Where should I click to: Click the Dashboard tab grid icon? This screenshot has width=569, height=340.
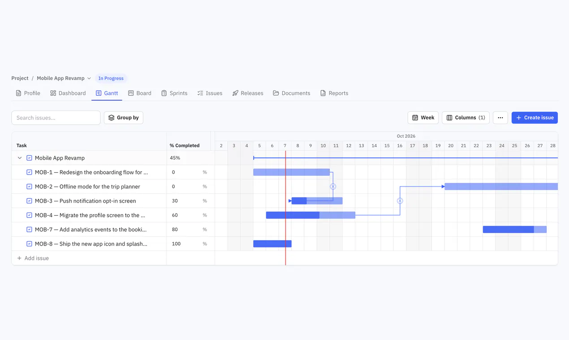[x=53, y=93]
